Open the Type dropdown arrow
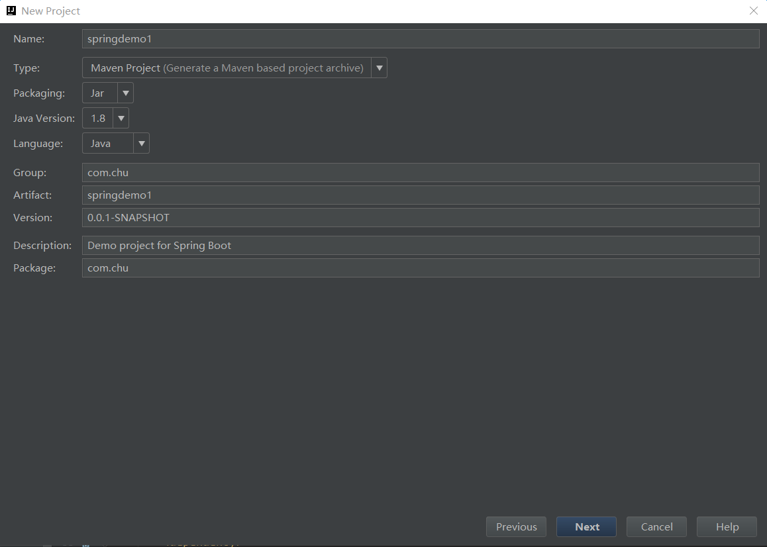The width and height of the screenshot is (767, 547). pos(380,68)
